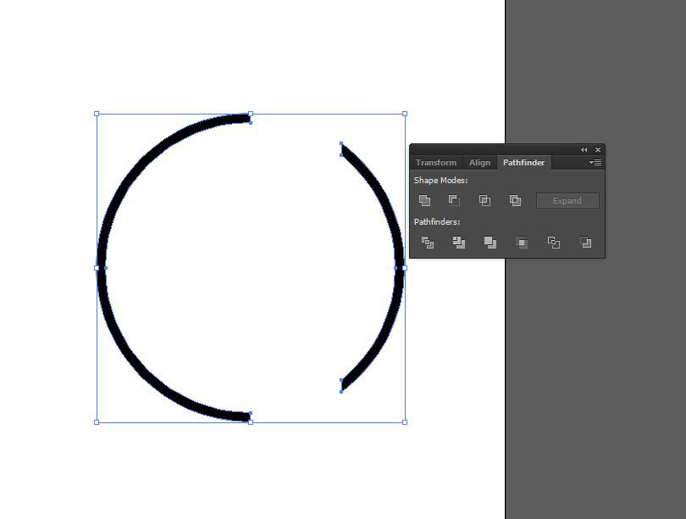Switch to the Transform tab
The width and height of the screenshot is (686, 519).
point(436,163)
